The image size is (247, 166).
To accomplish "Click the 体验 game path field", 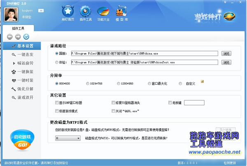I will click(x=144, y=62).
